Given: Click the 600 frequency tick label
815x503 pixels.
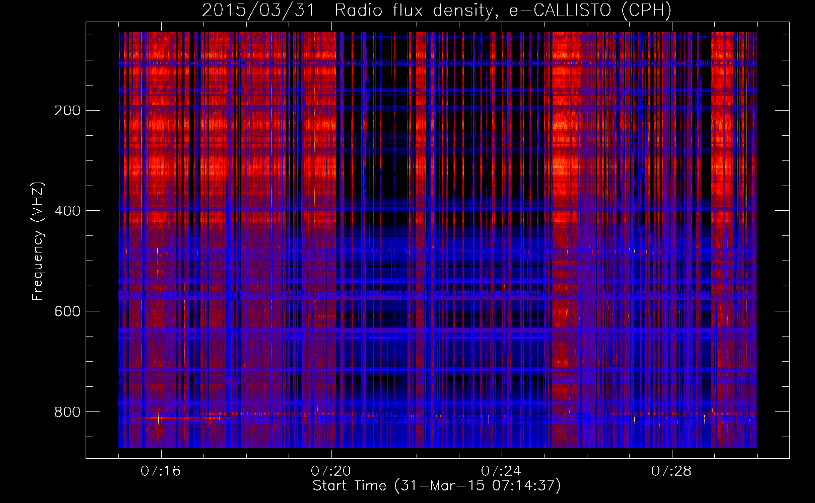Looking at the screenshot, I should pyautogui.click(x=67, y=311).
